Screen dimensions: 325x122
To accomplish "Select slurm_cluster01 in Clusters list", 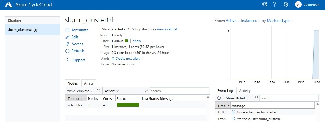I will [x=33, y=30].
